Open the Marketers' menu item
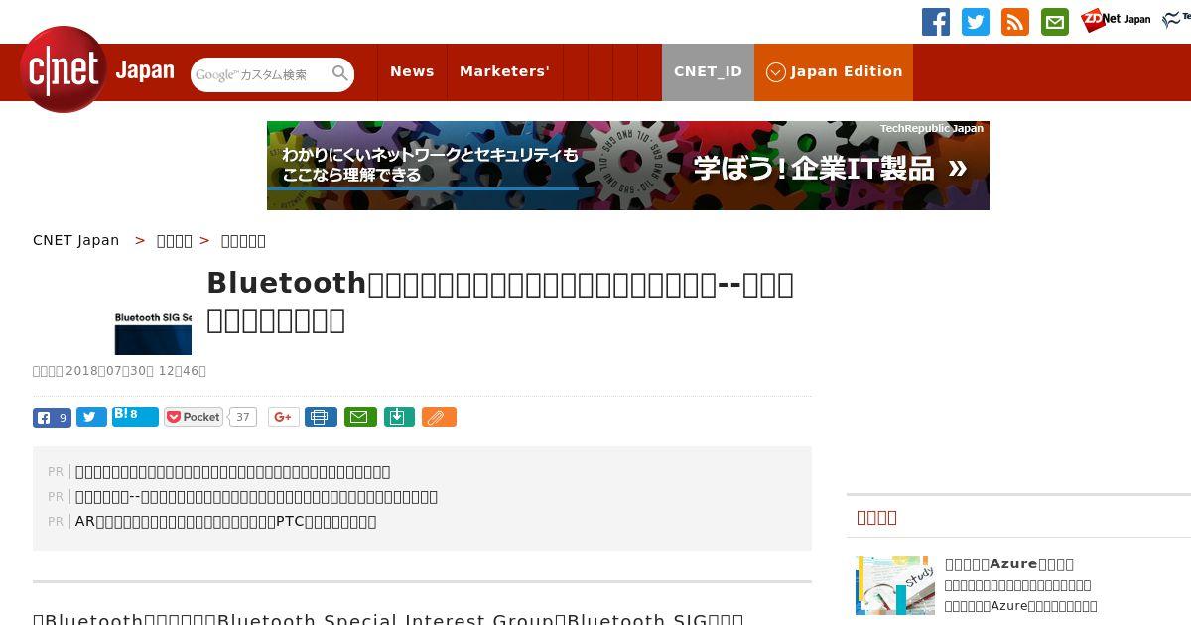1191x625 pixels. 504,71
